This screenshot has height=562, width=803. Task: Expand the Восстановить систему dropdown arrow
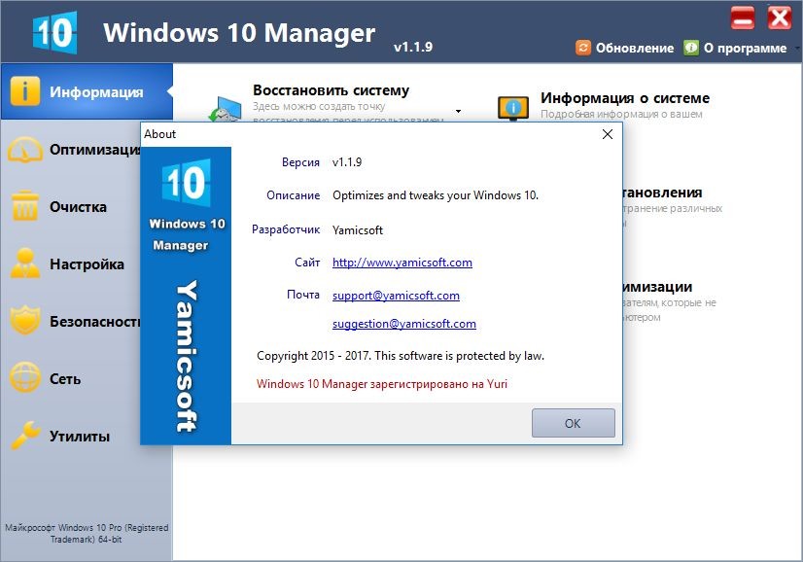pos(458,111)
